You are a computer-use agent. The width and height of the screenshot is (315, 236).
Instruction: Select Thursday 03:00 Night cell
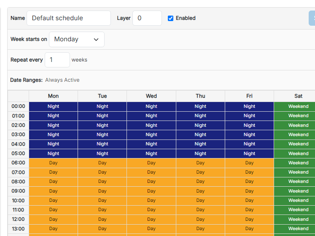click(x=200, y=134)
